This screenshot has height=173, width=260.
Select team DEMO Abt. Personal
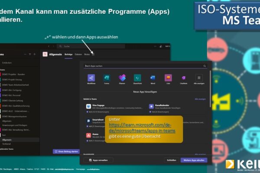tap(11, 95)
